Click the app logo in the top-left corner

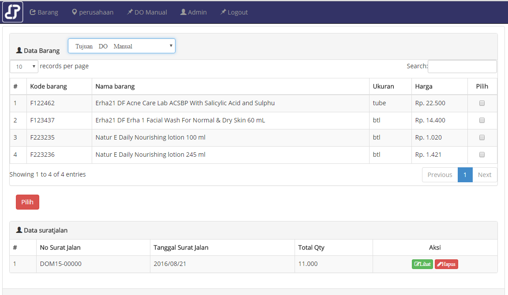[12, 11]
